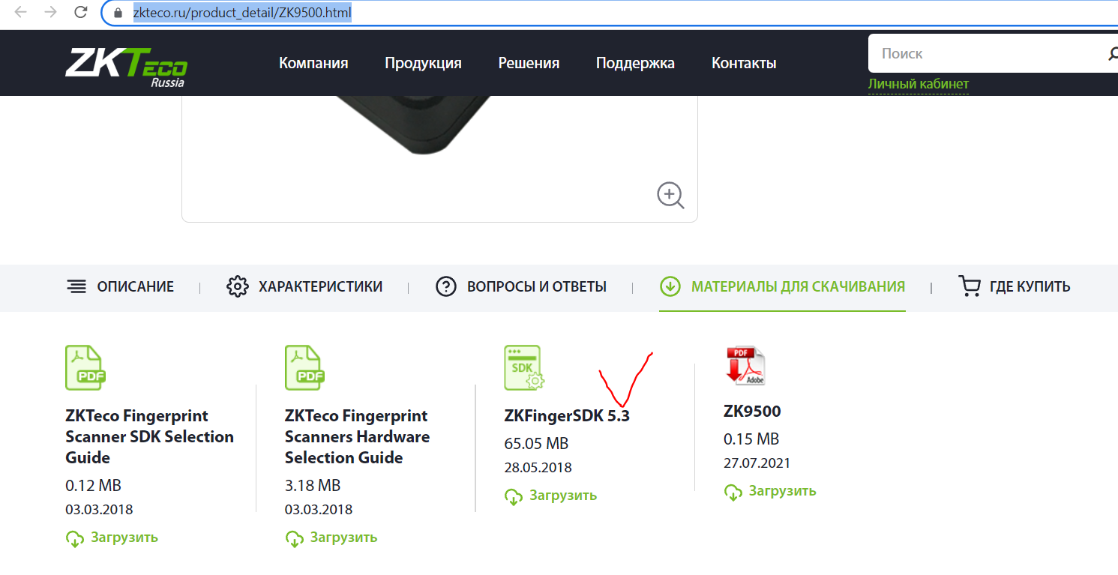1118x575 pixels.
Task: Click the 28.05.2018 date text
Action: pos(538,468)
